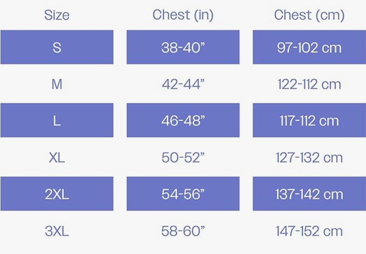Click the Chest (cm) column header
Viewport: 366px width, 254px height.
pos(309,15)
